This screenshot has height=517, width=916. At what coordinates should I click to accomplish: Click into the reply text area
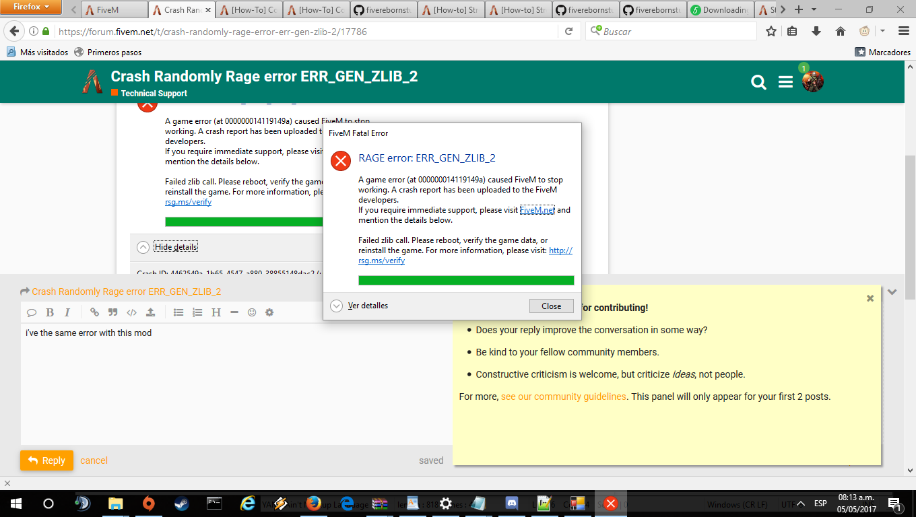pos(236,384)
